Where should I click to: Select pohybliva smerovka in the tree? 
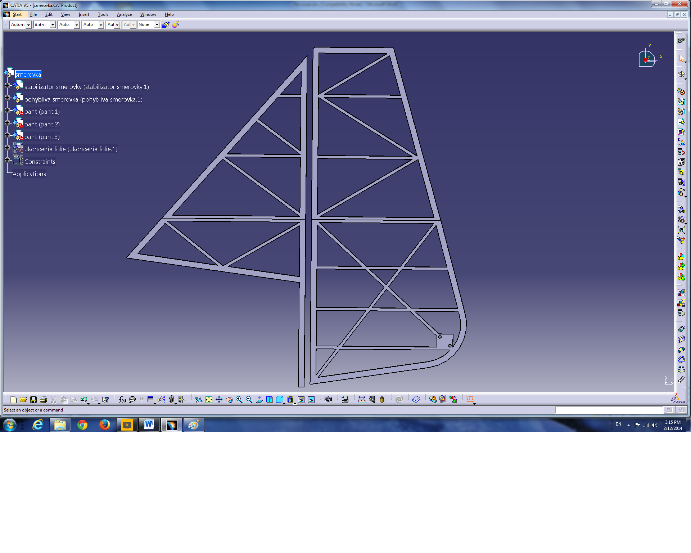(83, 99)
